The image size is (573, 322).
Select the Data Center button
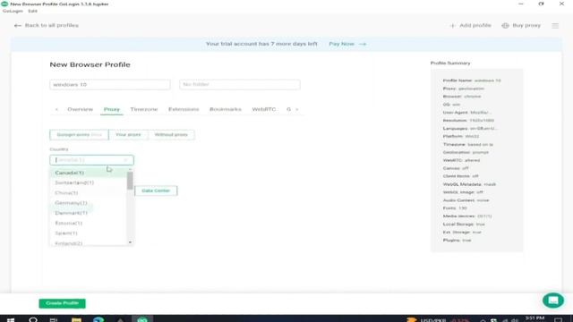click(x=156, y=191)
